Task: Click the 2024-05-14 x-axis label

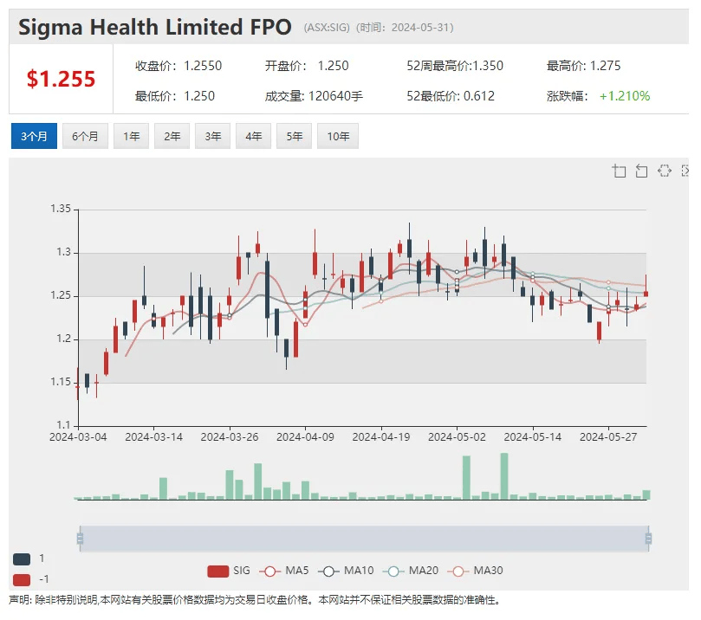Action: click(x=532, y=437)
